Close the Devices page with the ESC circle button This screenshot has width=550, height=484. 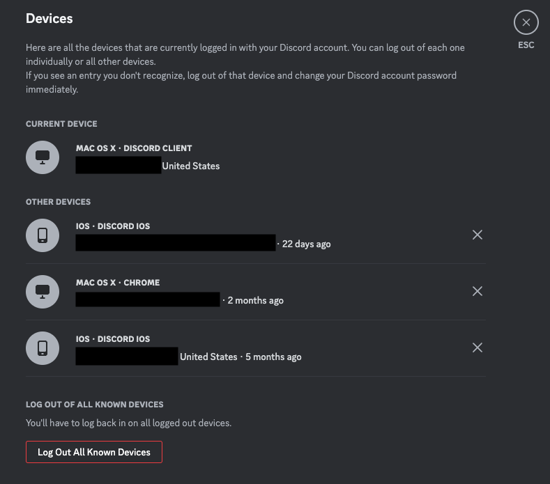526,23
